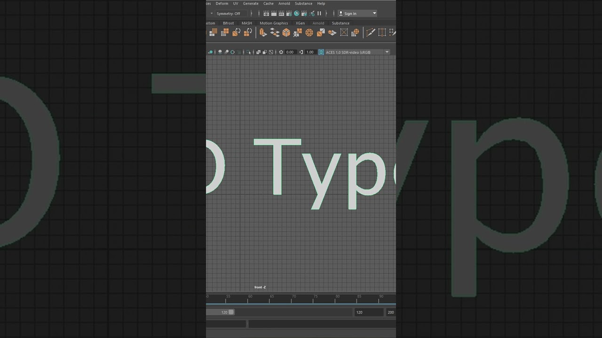The image size is (602, 338).
Task: Start IPR render icon
Action: [281, 14]
